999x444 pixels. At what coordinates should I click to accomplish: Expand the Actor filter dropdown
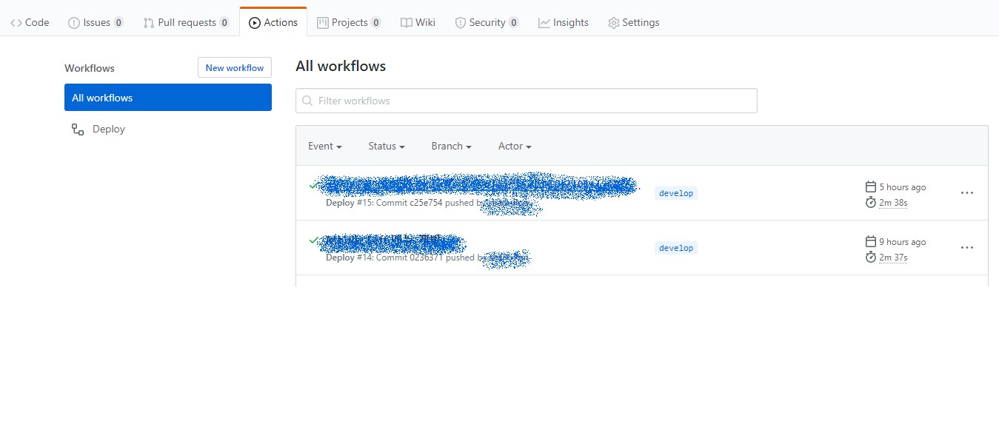[x=515, y=146]
